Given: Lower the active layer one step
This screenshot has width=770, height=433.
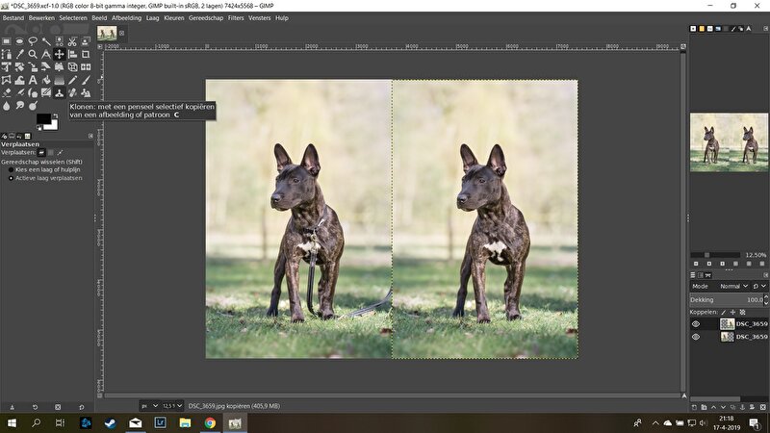Looking at the screenshot, I should coord(723,407).
